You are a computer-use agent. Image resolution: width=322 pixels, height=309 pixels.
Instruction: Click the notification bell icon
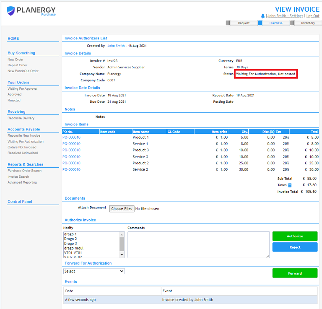pyautogui.click(x=262, y=16)
